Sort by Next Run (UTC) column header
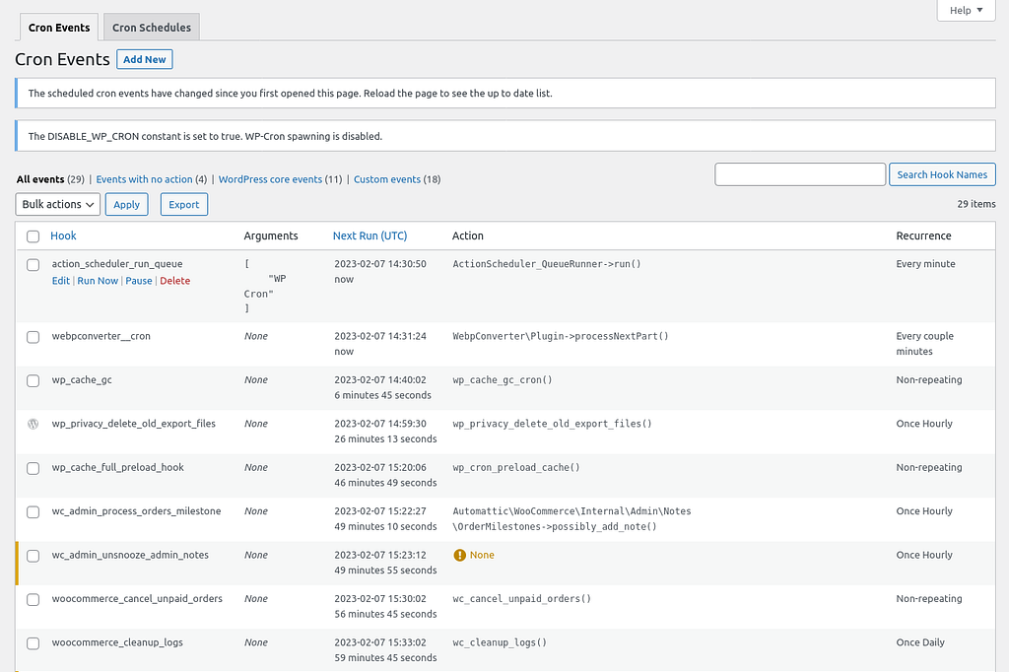Screen dimensions: 1009x672 click(x=370, y=235)
